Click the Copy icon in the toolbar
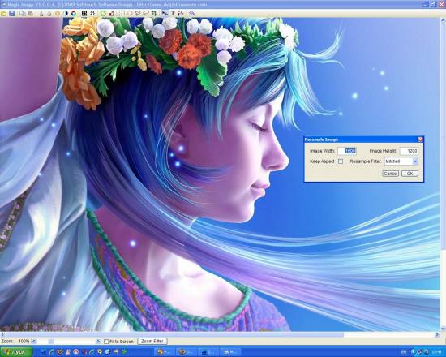The height and width of the screenshot is (357, 446). tap(23, 13)
